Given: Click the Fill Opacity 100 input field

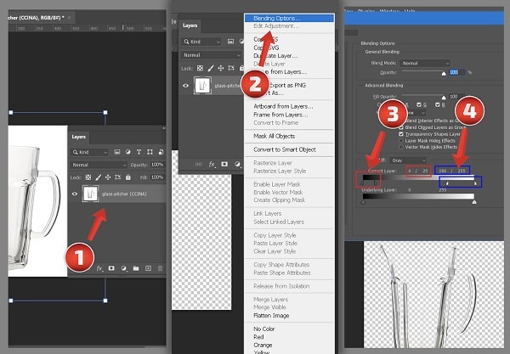Looking at the screenshot, I should (x=456, y=97).
